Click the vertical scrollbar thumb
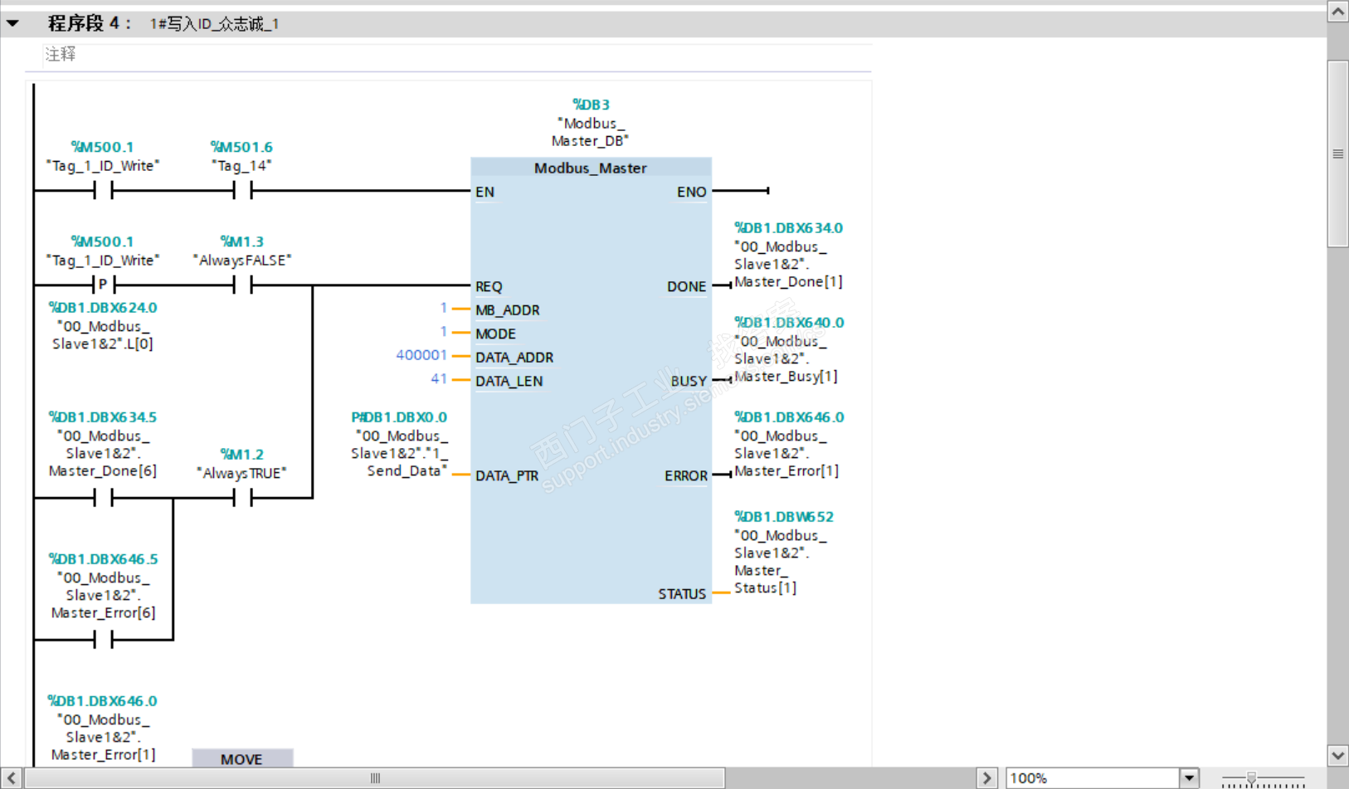Screen dimensions: 1349x789 pyautogui.click(x=1337, y=153)
